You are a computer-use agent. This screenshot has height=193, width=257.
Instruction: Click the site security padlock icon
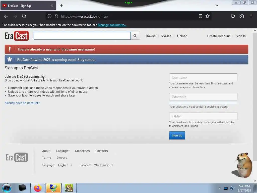coord(56,16)
